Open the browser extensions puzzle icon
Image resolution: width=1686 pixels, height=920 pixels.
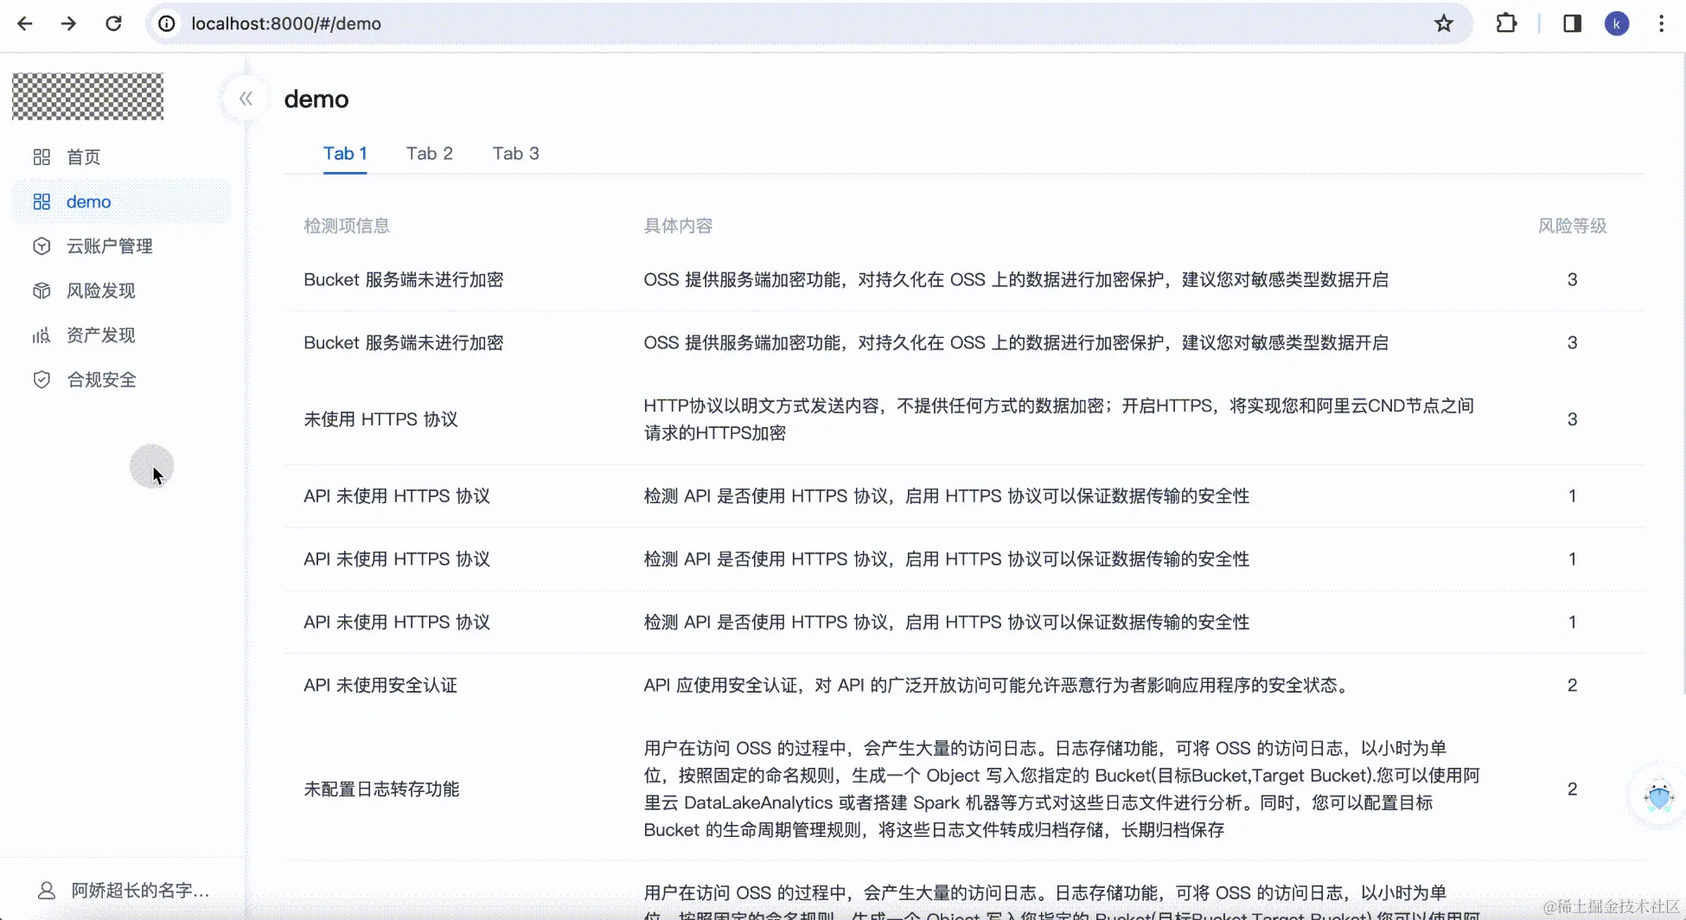(x=1506, y=23)
